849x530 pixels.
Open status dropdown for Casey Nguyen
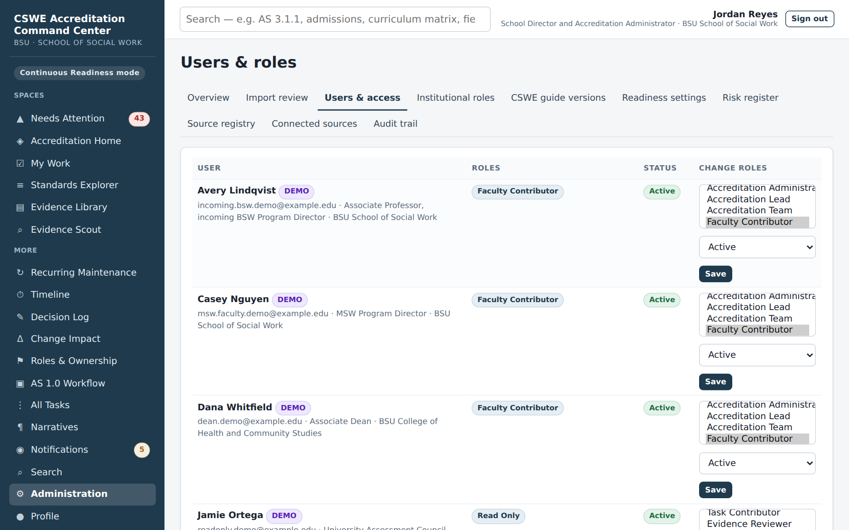[x=757, y=355]
